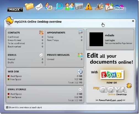Click the Email Storage envelope icon
139x114 pixels.
(x=80, y=89)
